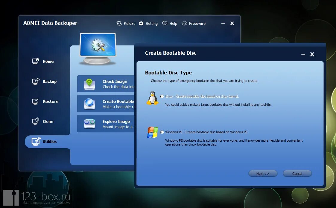Open the Freeware menu

[193, 23]
